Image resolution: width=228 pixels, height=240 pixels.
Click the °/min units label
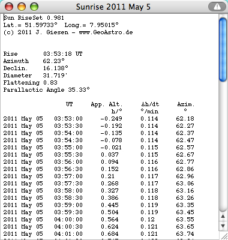pyautogui.click(x=149, y=112)
